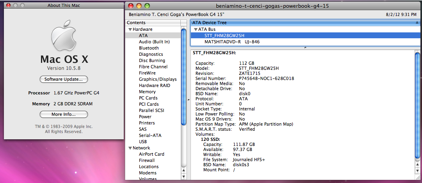Image resolution: width=422 pixels, height=183 pixels.
Task: Click the disk0s3 BSD Name value
Action: tap(241, 165)
